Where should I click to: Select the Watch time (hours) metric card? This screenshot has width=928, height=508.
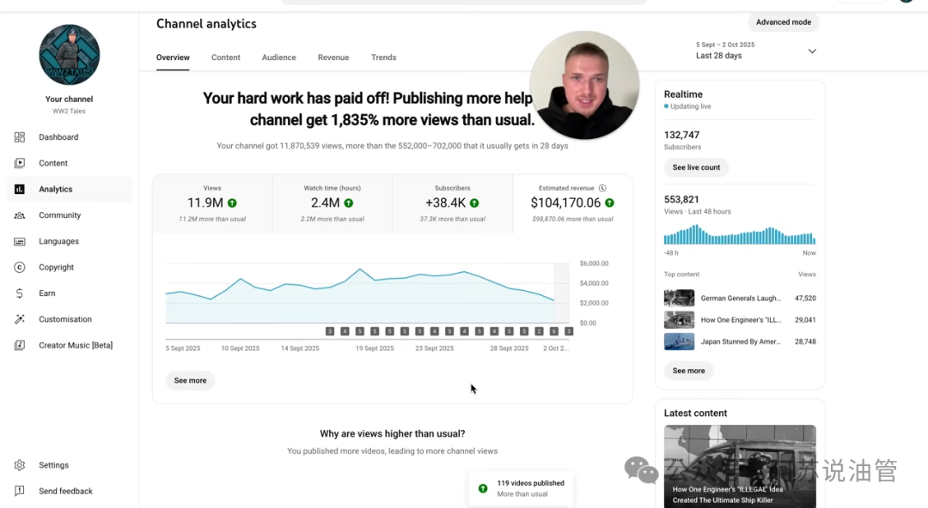(x=332, y=203)
